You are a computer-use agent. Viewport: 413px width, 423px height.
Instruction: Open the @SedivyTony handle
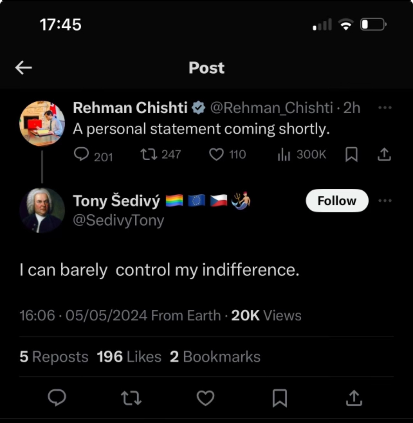coord(118,220)
